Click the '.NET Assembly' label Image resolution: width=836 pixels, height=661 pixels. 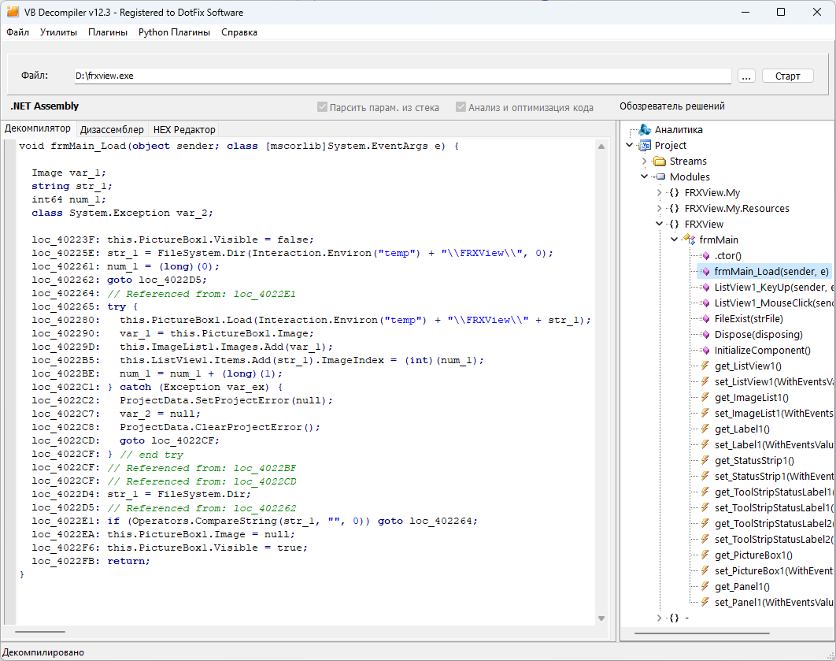(x=45, y=106)
